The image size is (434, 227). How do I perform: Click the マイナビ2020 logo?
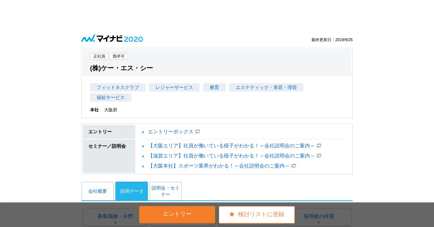tap(112, 39)
